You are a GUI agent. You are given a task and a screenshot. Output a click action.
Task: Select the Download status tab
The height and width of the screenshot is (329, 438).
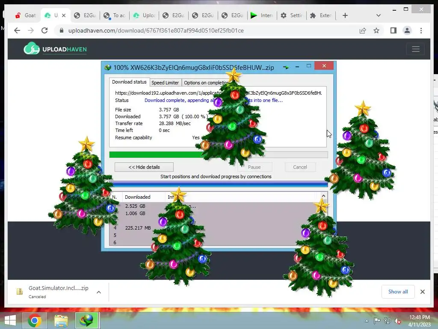[x=129, y=82]
